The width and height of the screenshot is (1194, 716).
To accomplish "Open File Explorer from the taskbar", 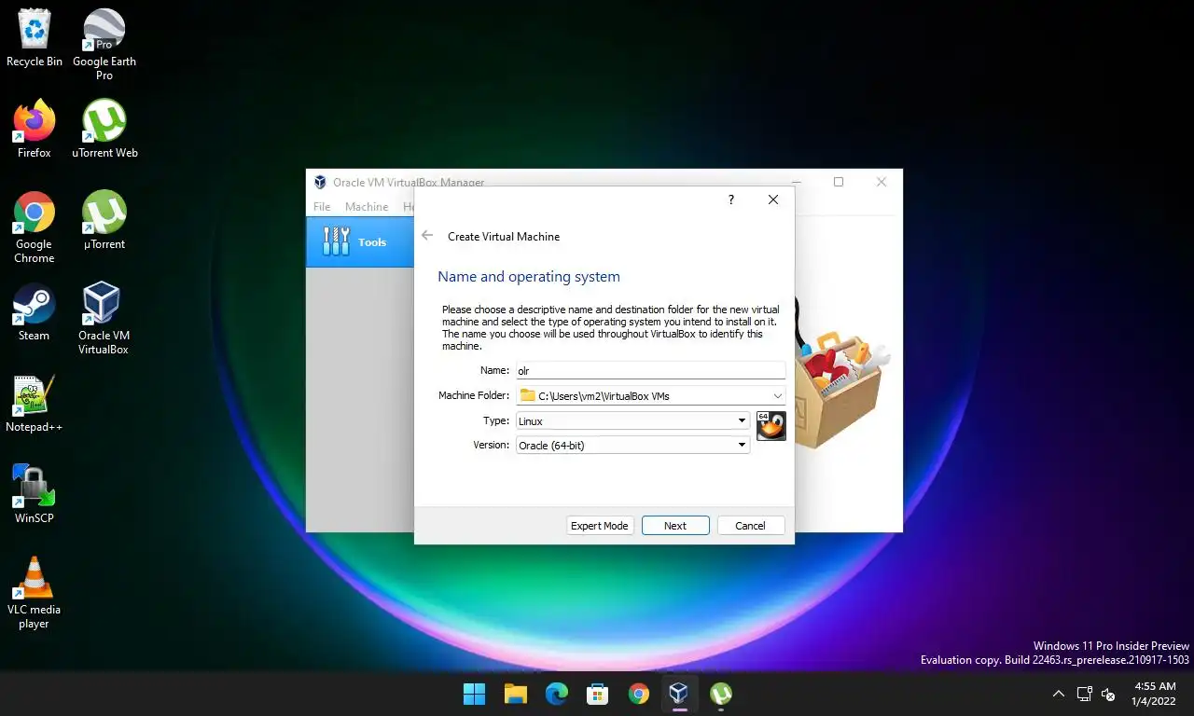I will click(516, 694).
